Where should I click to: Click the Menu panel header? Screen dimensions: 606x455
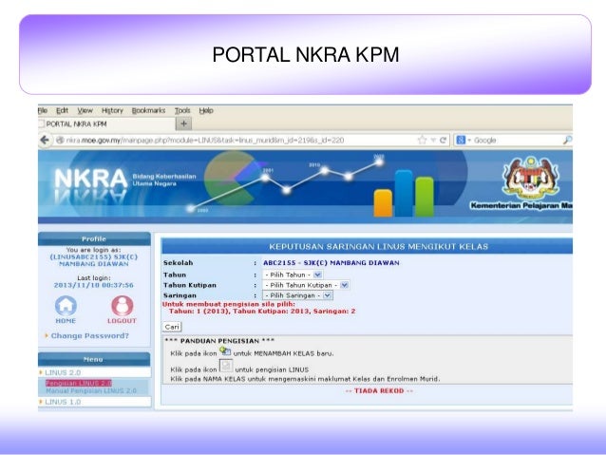click(94, 359)
